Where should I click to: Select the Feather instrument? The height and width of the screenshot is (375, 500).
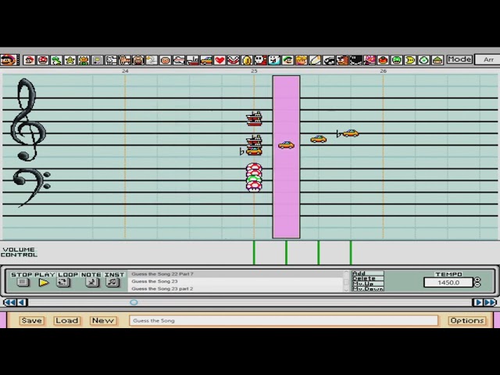pos(315,60)
